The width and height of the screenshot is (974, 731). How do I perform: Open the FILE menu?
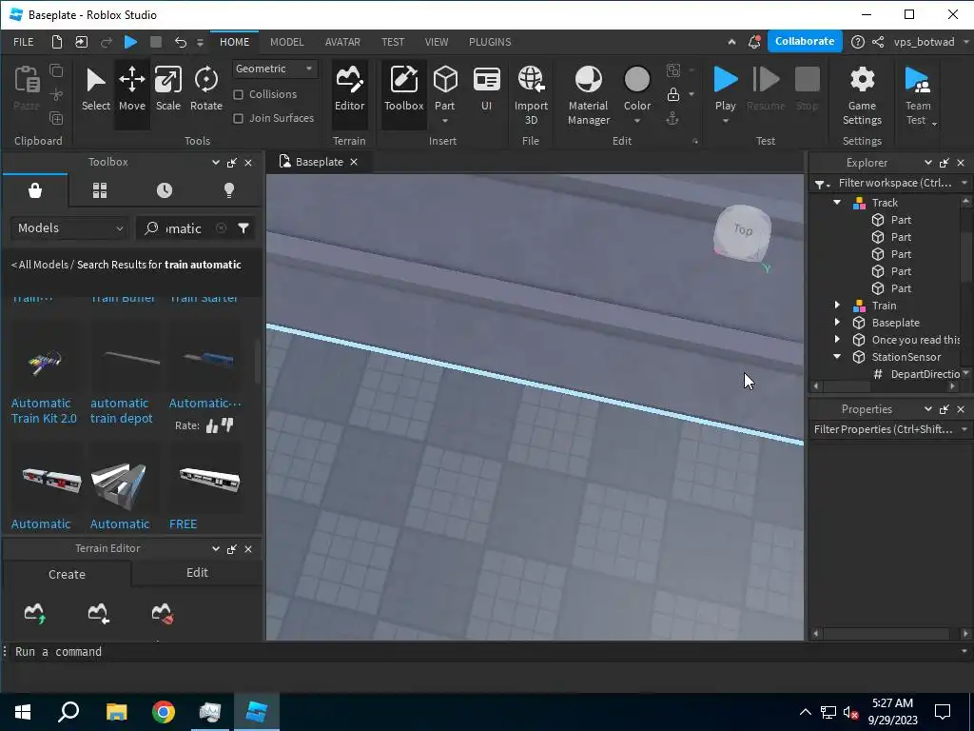pyautogui.click(x=24, y=42)
